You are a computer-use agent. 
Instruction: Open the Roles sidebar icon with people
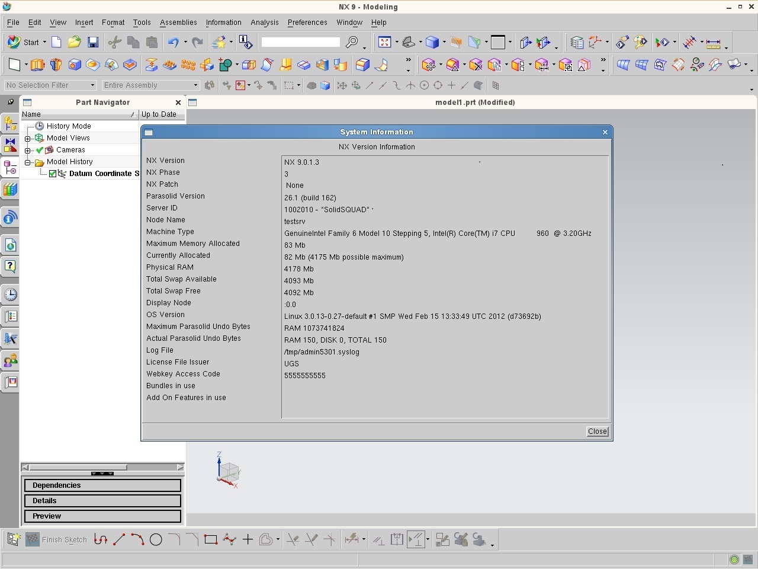pyautogui.click(x=10, y=360)
